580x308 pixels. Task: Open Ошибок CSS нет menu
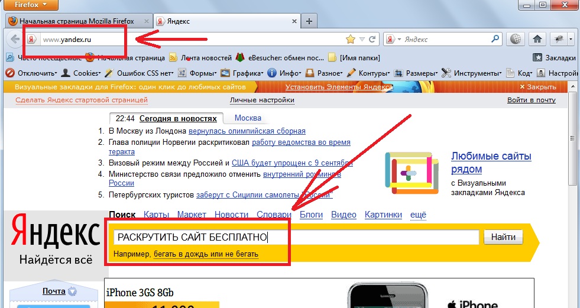click(140, 73)
